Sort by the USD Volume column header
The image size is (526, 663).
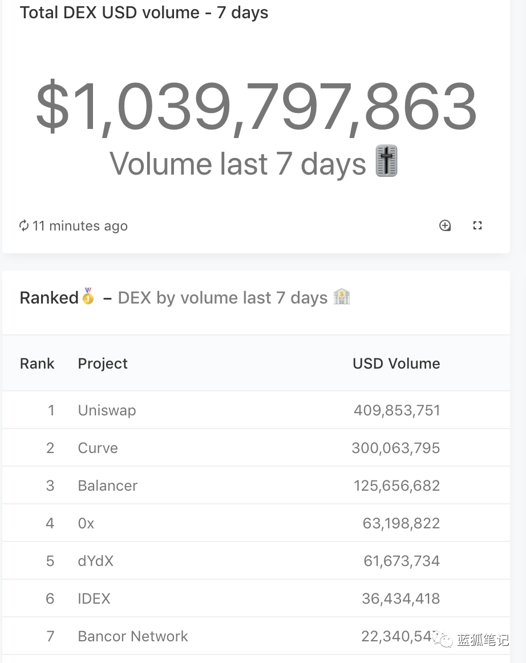(x=396, y=363)
